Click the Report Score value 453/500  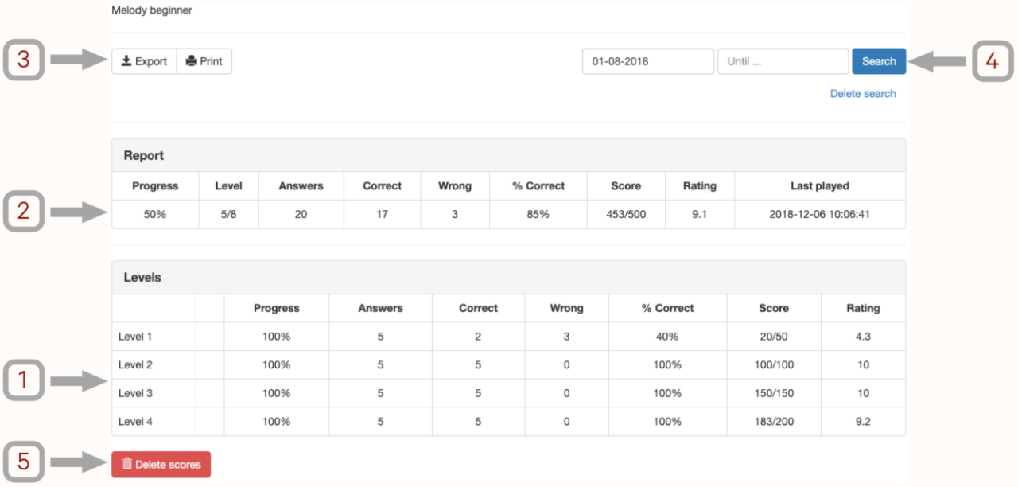click(626, 214)
